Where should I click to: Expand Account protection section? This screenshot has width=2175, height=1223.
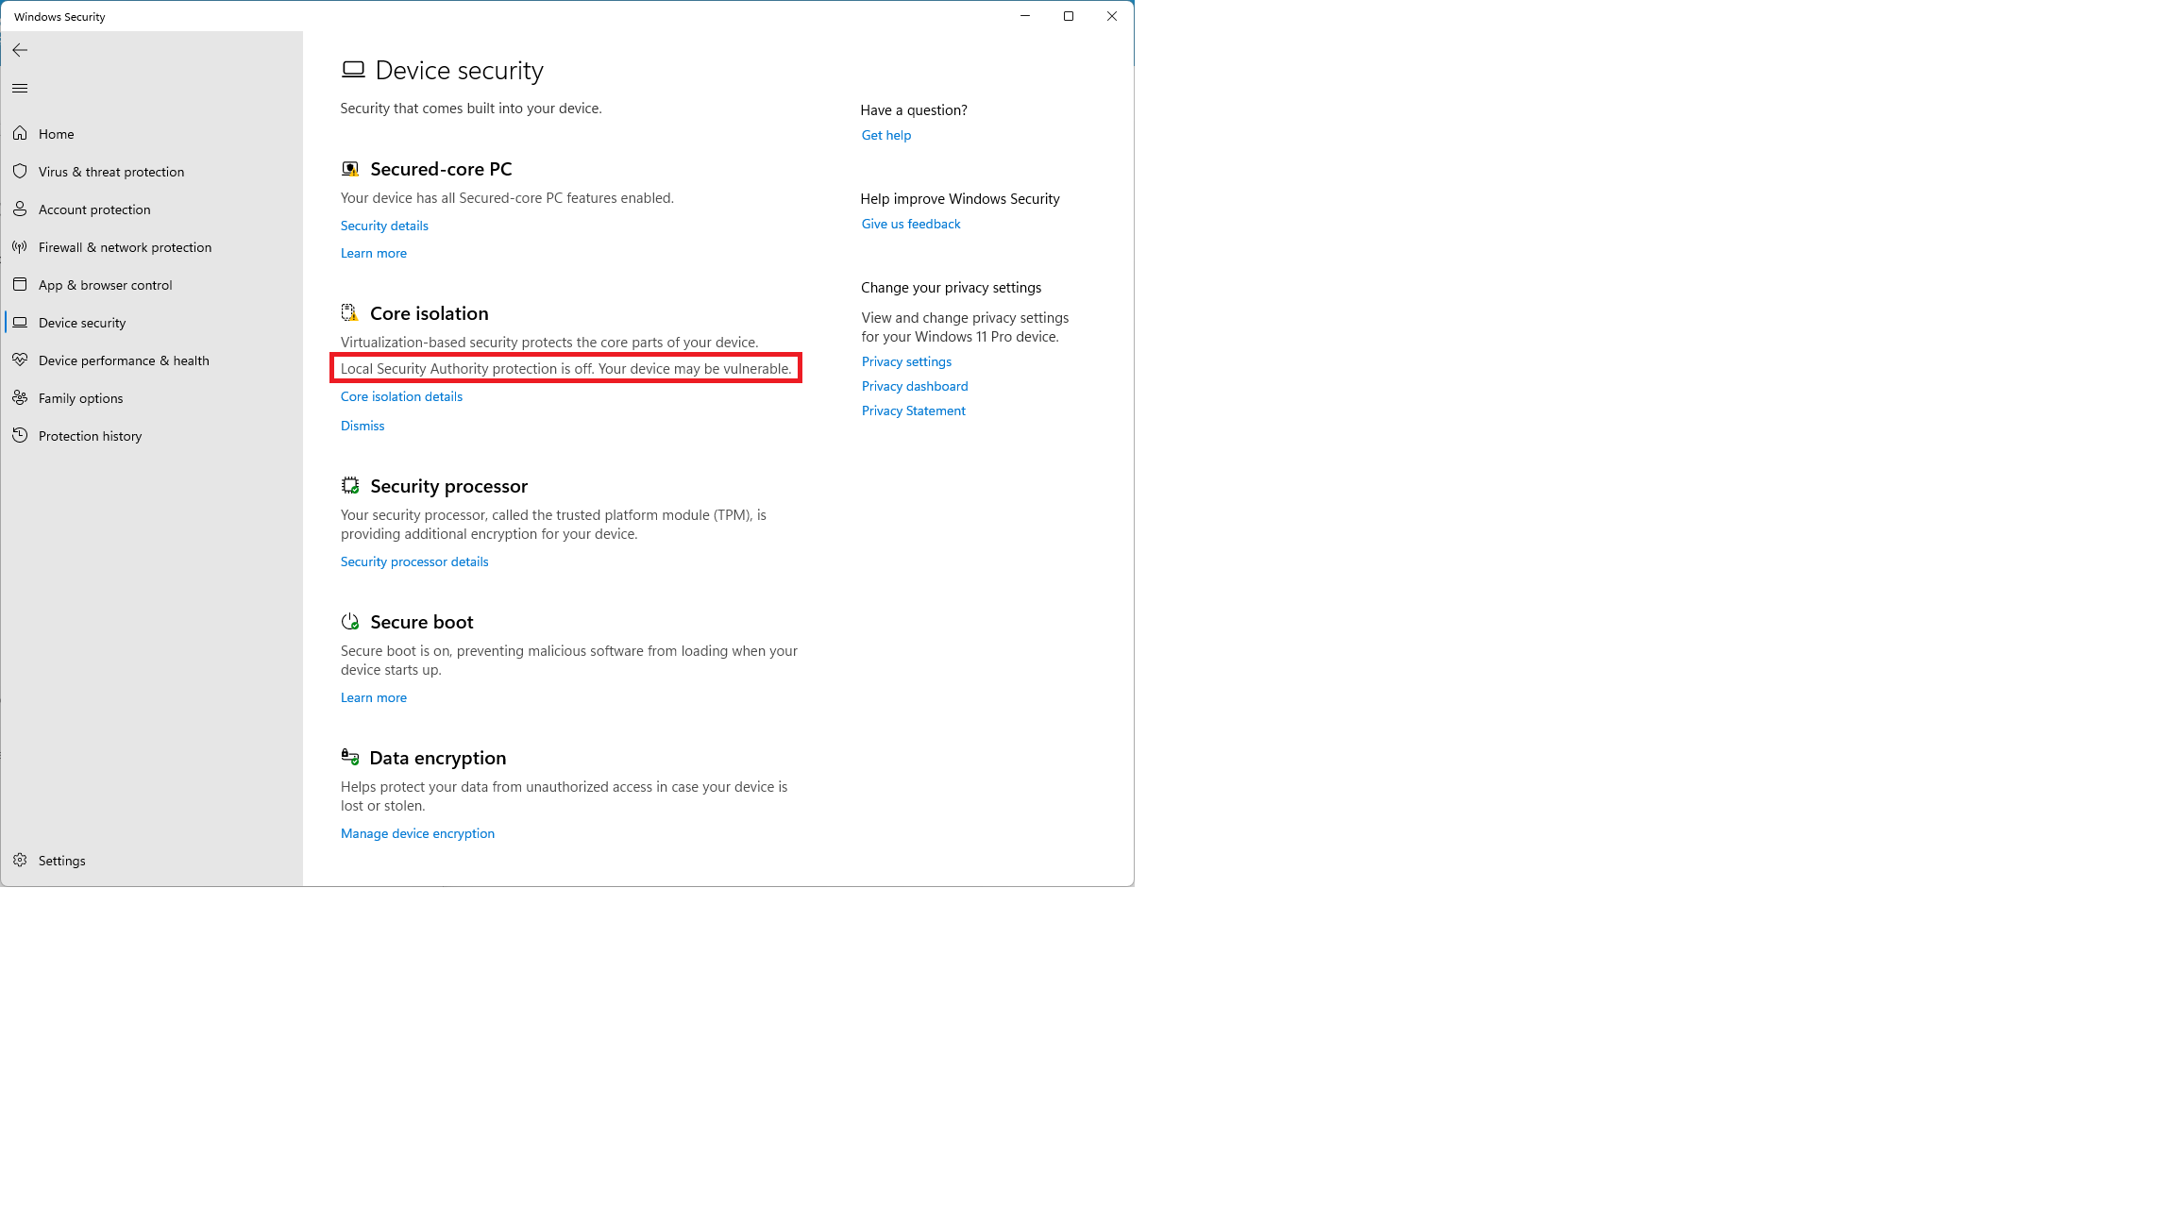pos(94,209)
